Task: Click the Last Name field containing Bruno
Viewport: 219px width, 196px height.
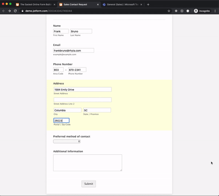Action: point(81,31)
